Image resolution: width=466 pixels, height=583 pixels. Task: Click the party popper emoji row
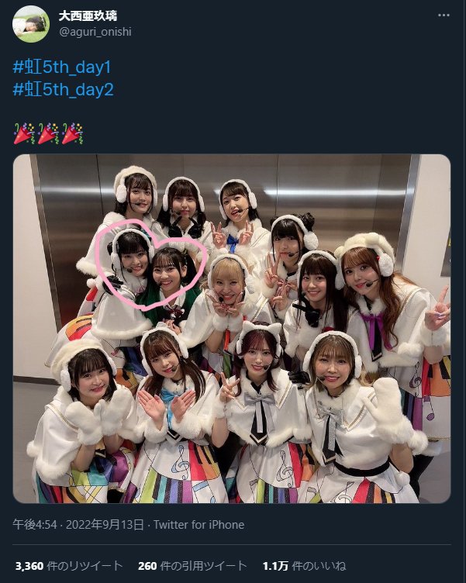pos(48,133)
